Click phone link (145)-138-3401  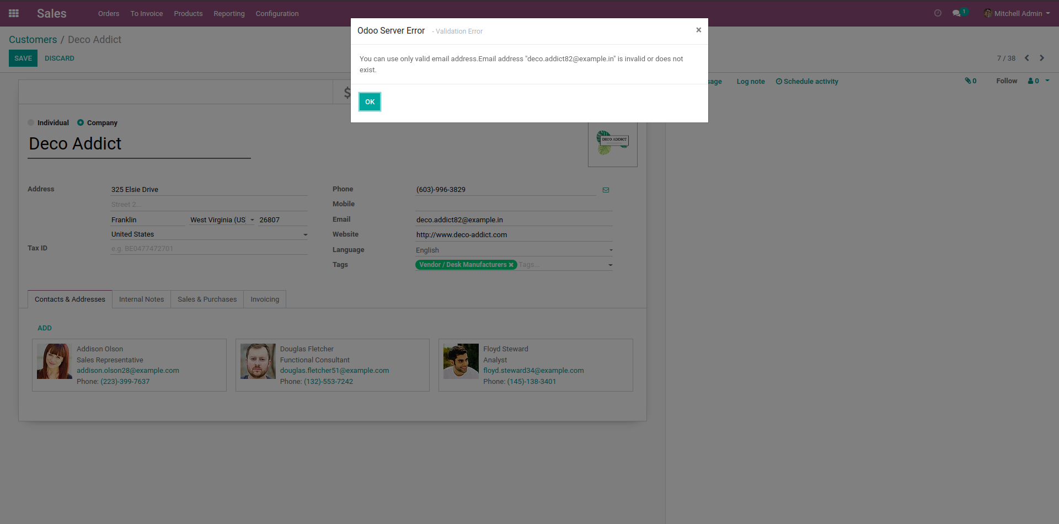[532, 382]
